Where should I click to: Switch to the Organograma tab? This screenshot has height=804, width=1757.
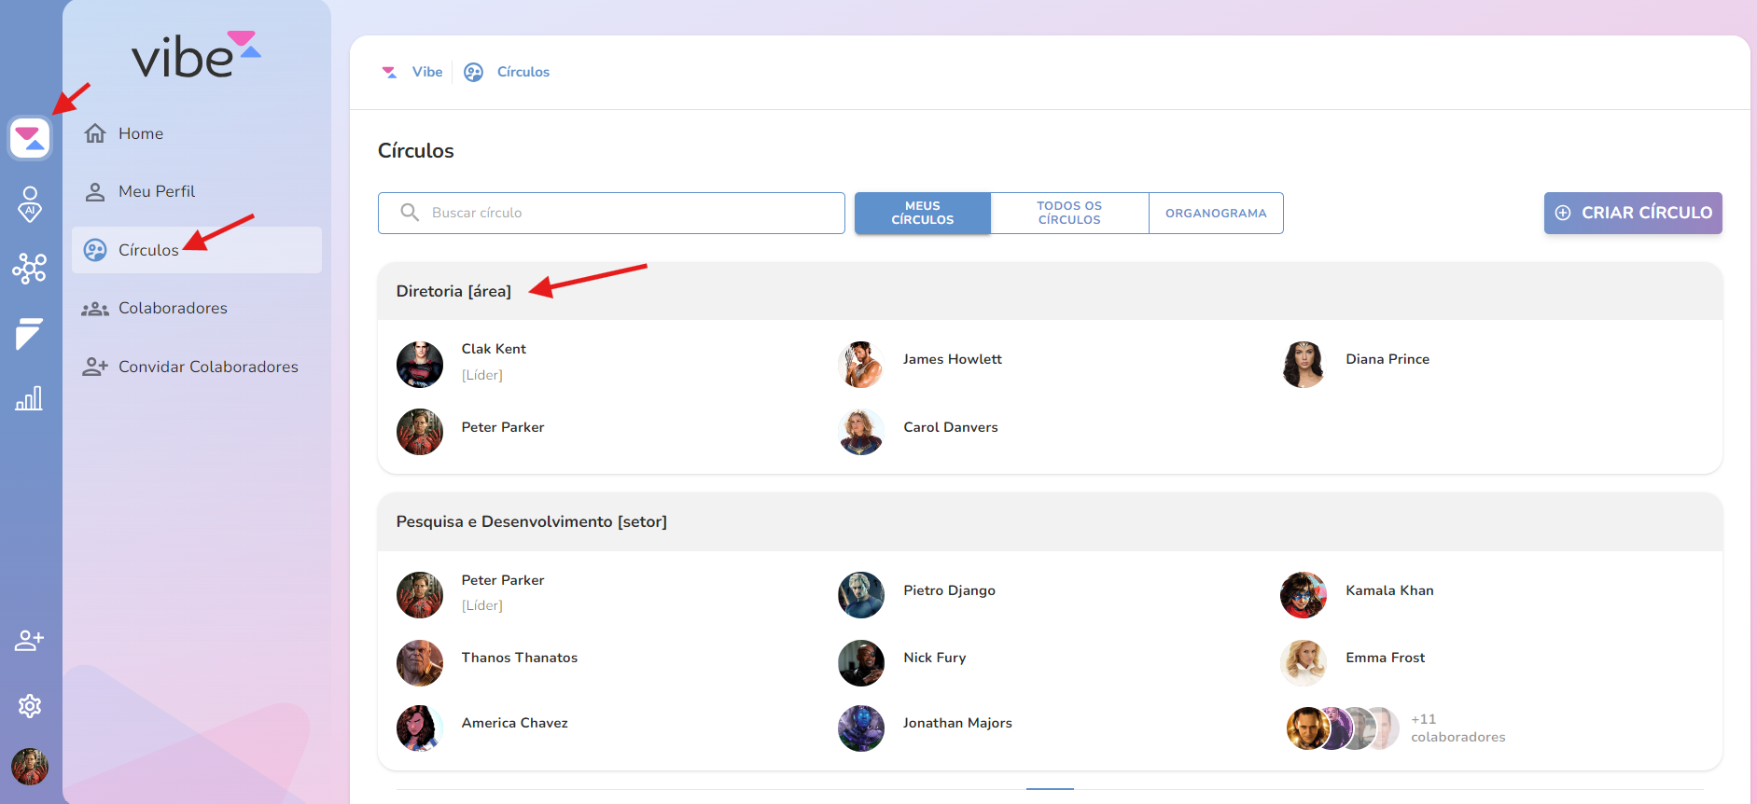tap(1216, 213)
